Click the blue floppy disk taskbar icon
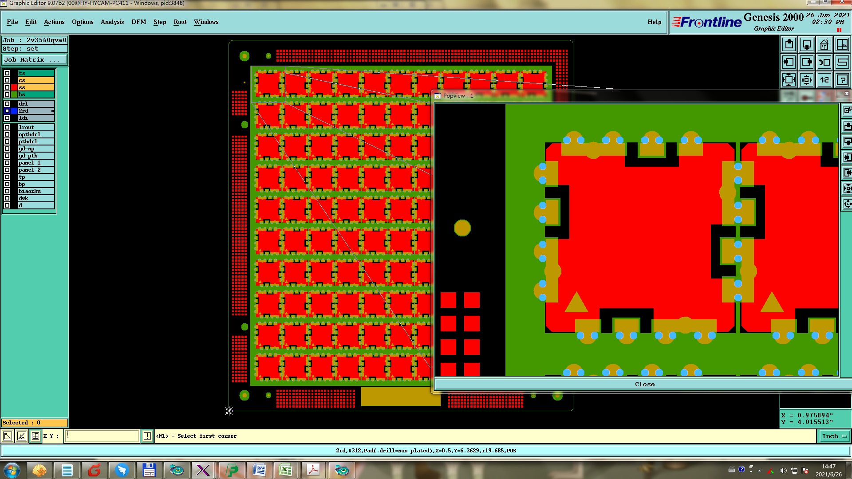Viewport: 852px width, 479px height. click(149, 470)
